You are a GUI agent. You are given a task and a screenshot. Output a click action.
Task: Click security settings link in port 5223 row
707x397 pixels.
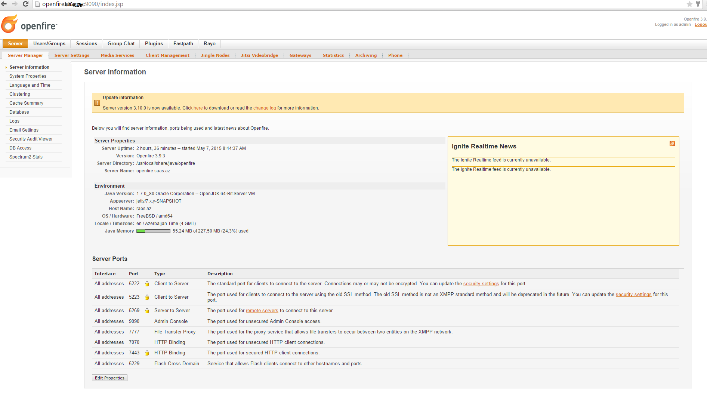[633, 295]
